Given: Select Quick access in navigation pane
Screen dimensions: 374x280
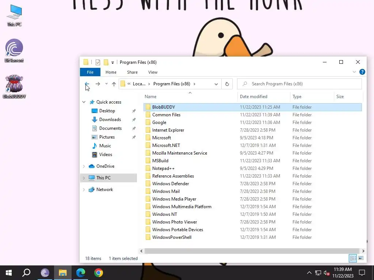Looking at the screenshot, I should click(109, 102).
